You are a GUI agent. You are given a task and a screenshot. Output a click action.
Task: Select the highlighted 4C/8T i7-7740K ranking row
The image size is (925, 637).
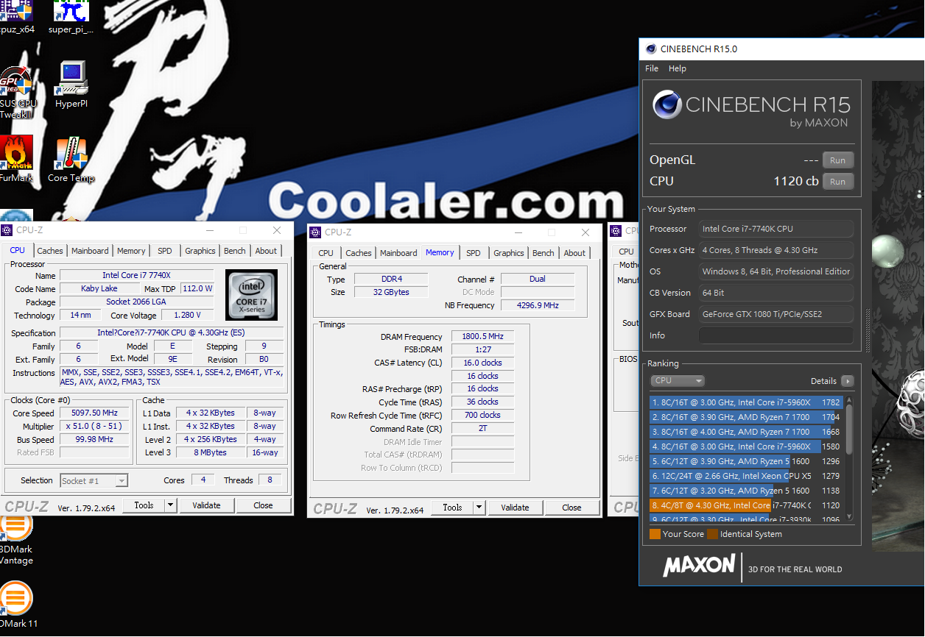click(x=745, y=505)
